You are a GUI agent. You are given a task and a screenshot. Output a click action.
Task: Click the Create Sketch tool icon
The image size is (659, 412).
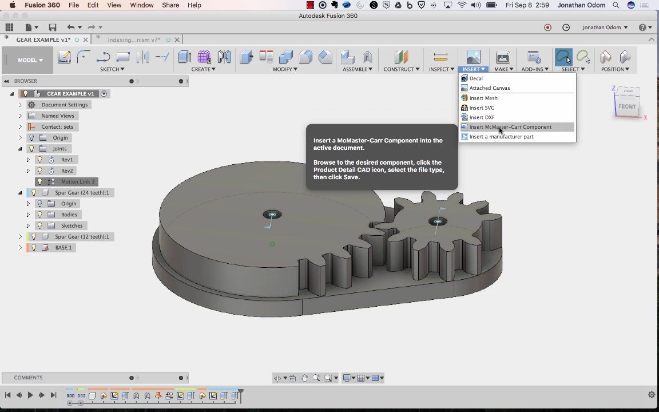63,57
